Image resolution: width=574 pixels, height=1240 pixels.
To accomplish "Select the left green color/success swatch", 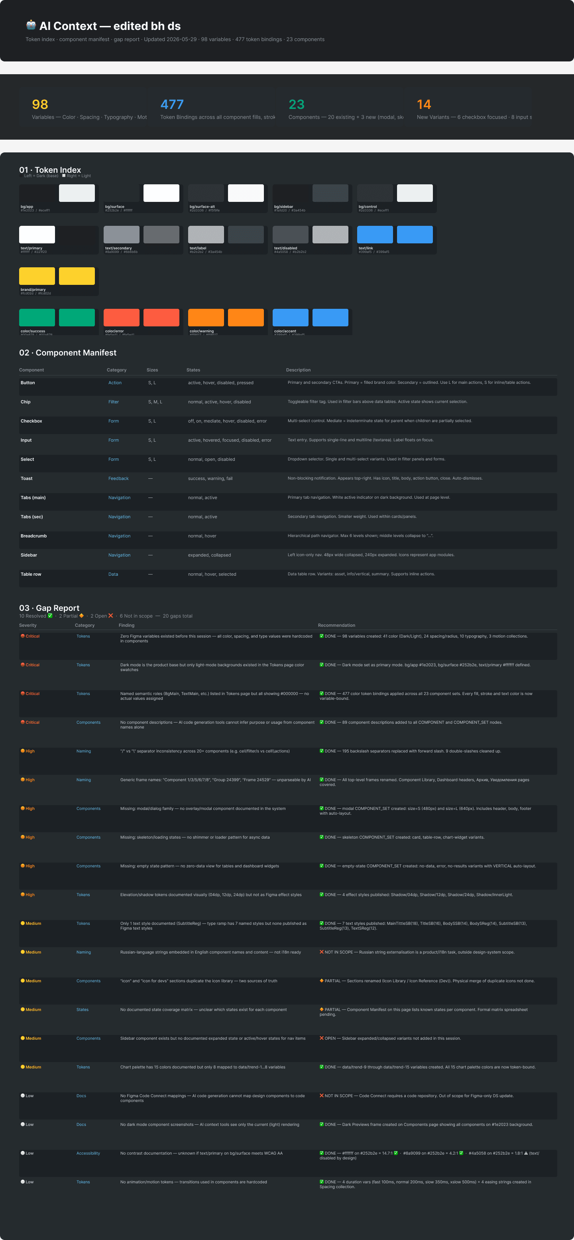I will point(37,318).
